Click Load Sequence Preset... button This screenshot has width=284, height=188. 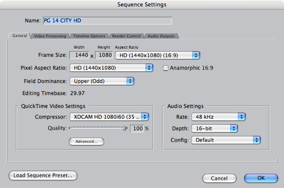coord(43,175)
